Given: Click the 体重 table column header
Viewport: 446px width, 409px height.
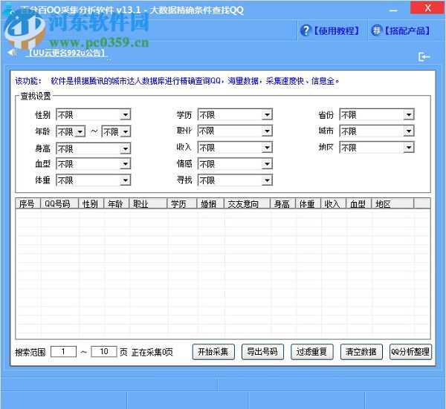Looking at the screenshot, I should click(308, 203).
